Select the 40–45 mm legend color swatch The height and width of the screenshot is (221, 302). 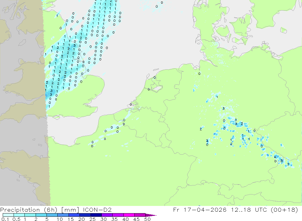click(129, 215)
